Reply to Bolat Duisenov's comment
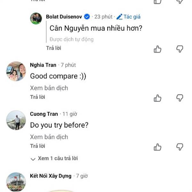192x192 pixels. 53,48
